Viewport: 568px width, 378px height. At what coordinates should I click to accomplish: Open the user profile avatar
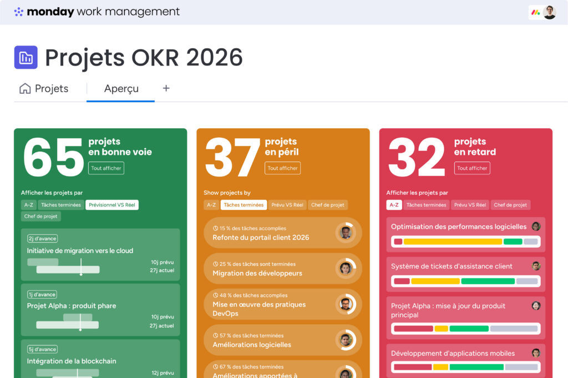pyautogui.click(x=550, y=13)
